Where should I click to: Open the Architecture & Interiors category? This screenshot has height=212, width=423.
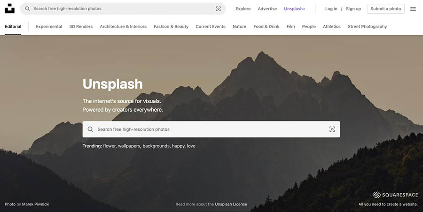[x=123, y=27]
